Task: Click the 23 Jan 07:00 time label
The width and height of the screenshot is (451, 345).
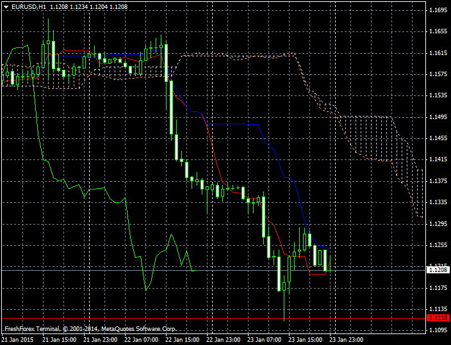Action: tap(264, 340)
